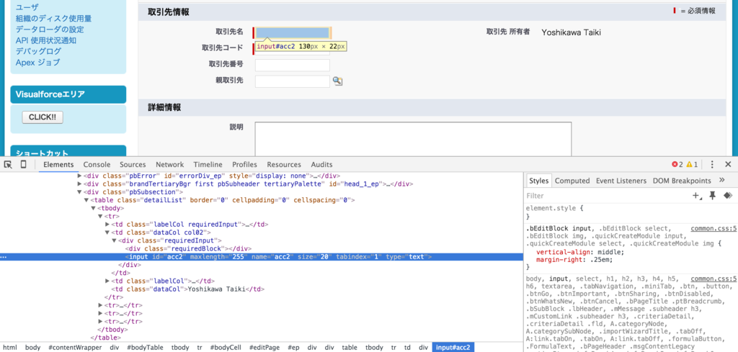Screen dimensions: 738x352
Task: Open the Event Listeners sidebar tab
Action: [621, 181]
